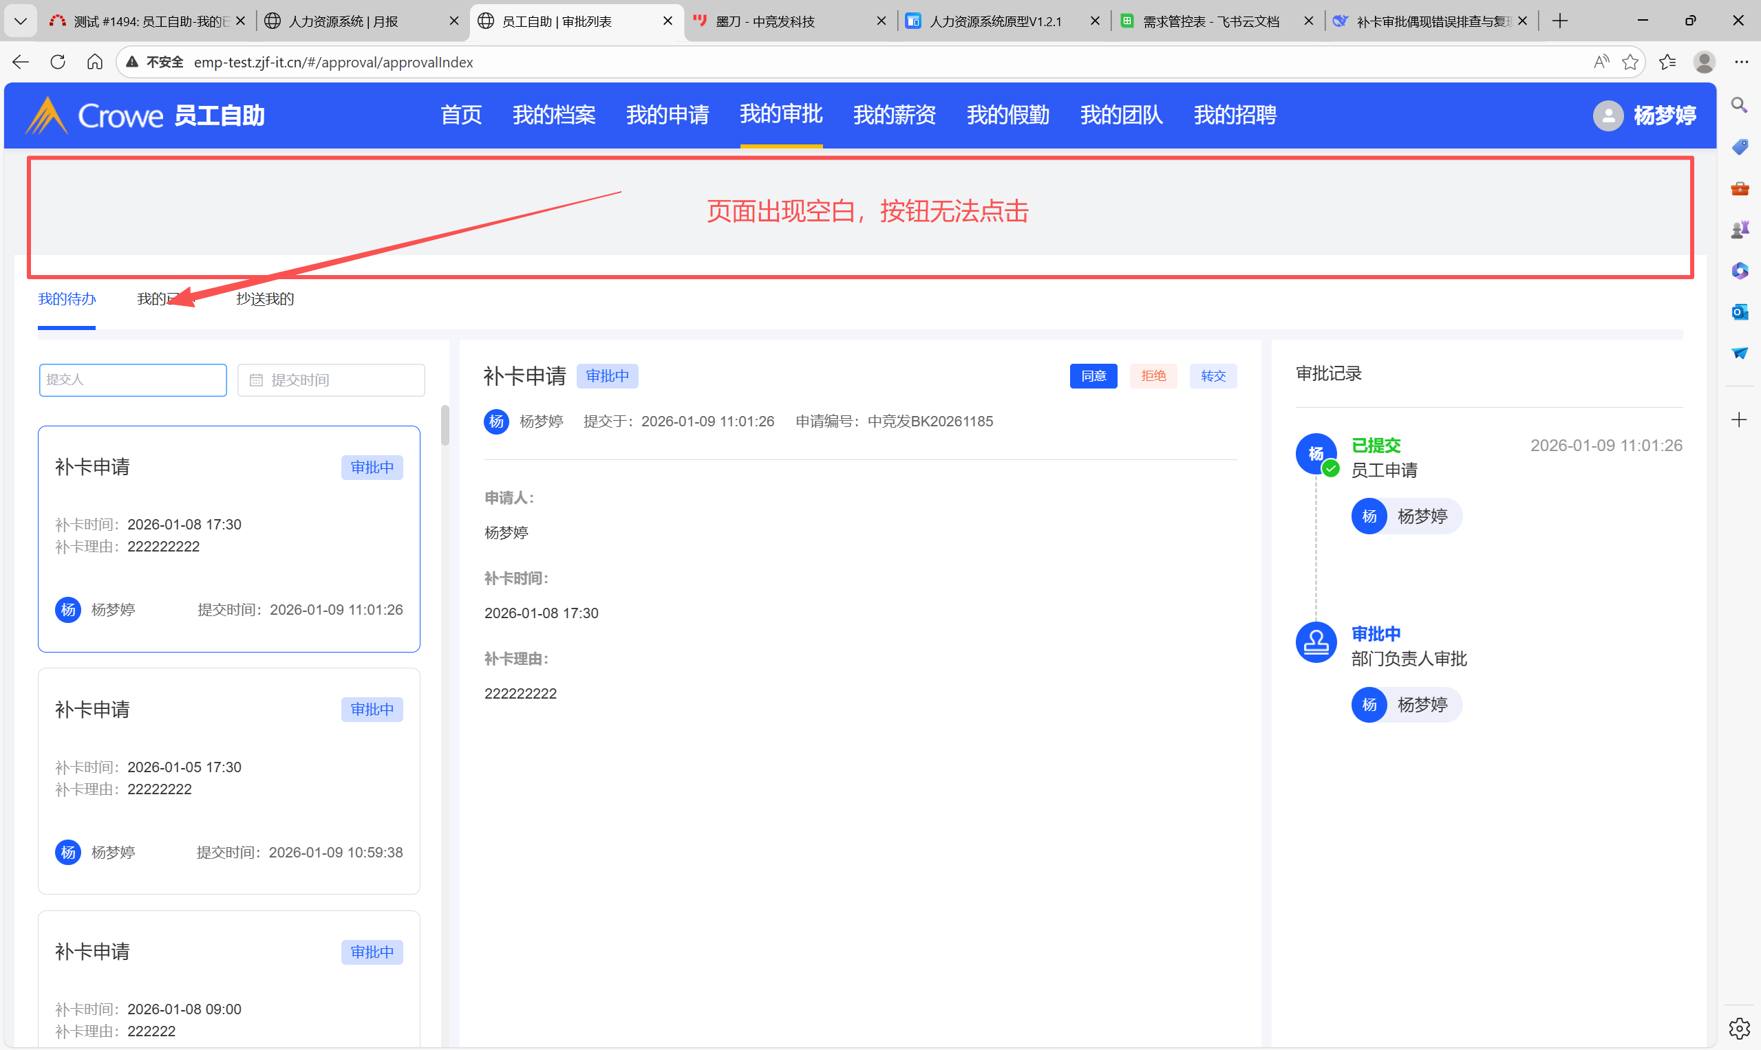Select the 2026-01-05 补卡申请 card
The width and height of the screenshot is (1761, 1050).
228,780
